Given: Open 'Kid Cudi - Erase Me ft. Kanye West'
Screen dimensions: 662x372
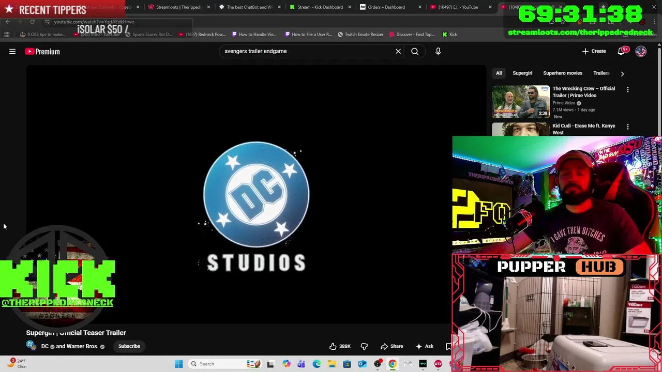Looking at the screenshot, I should 584,129.
